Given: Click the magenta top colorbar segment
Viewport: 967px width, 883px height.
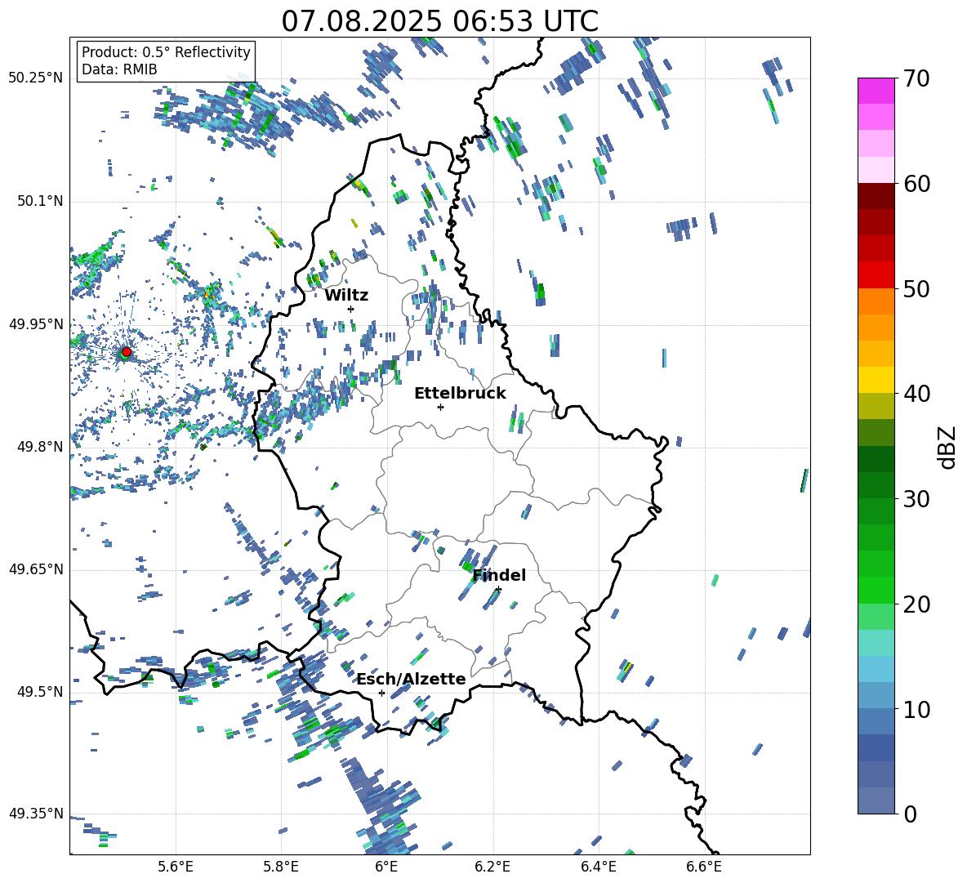Looking at the screenshot, I should coord(876,91).
